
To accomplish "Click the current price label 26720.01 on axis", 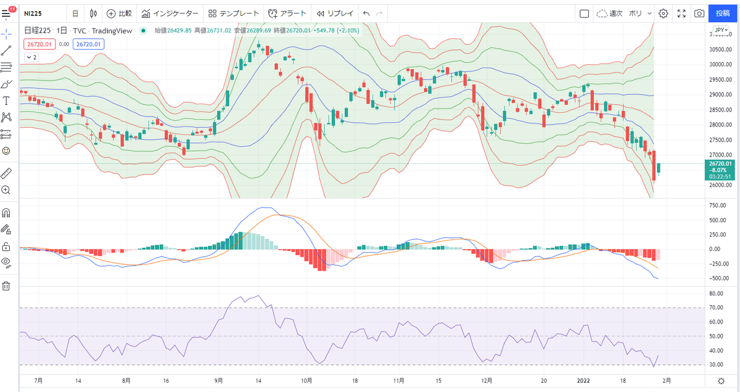I will click(x=720, y=163).
